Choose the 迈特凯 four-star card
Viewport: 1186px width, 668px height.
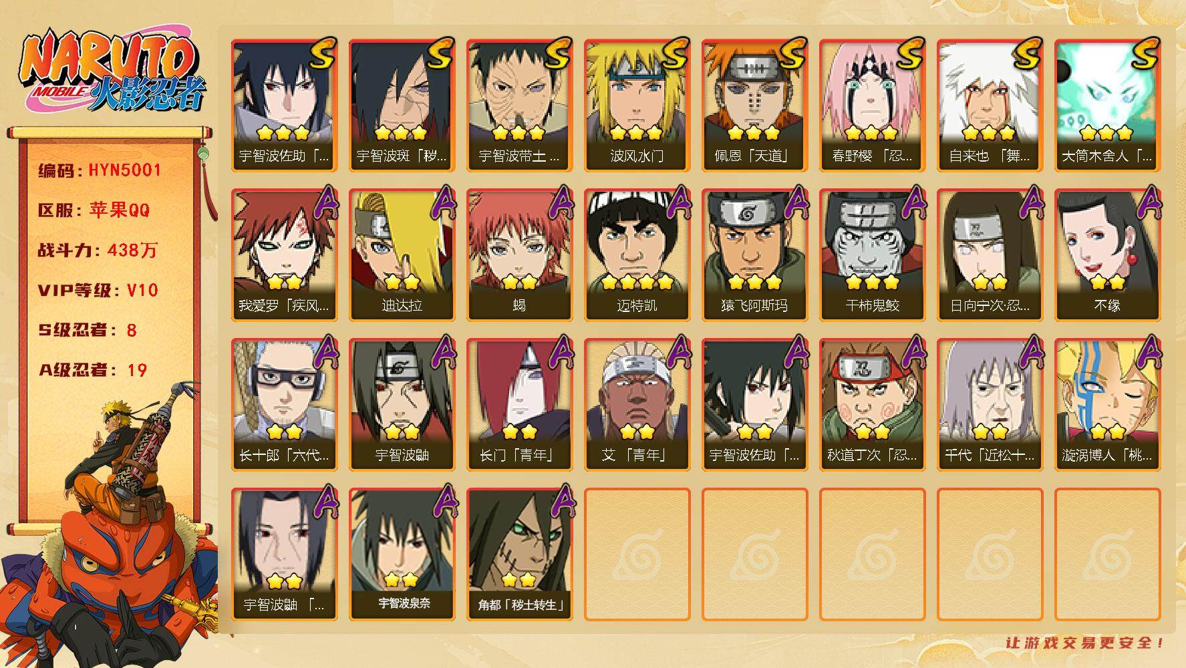click(x=637, y=255)
